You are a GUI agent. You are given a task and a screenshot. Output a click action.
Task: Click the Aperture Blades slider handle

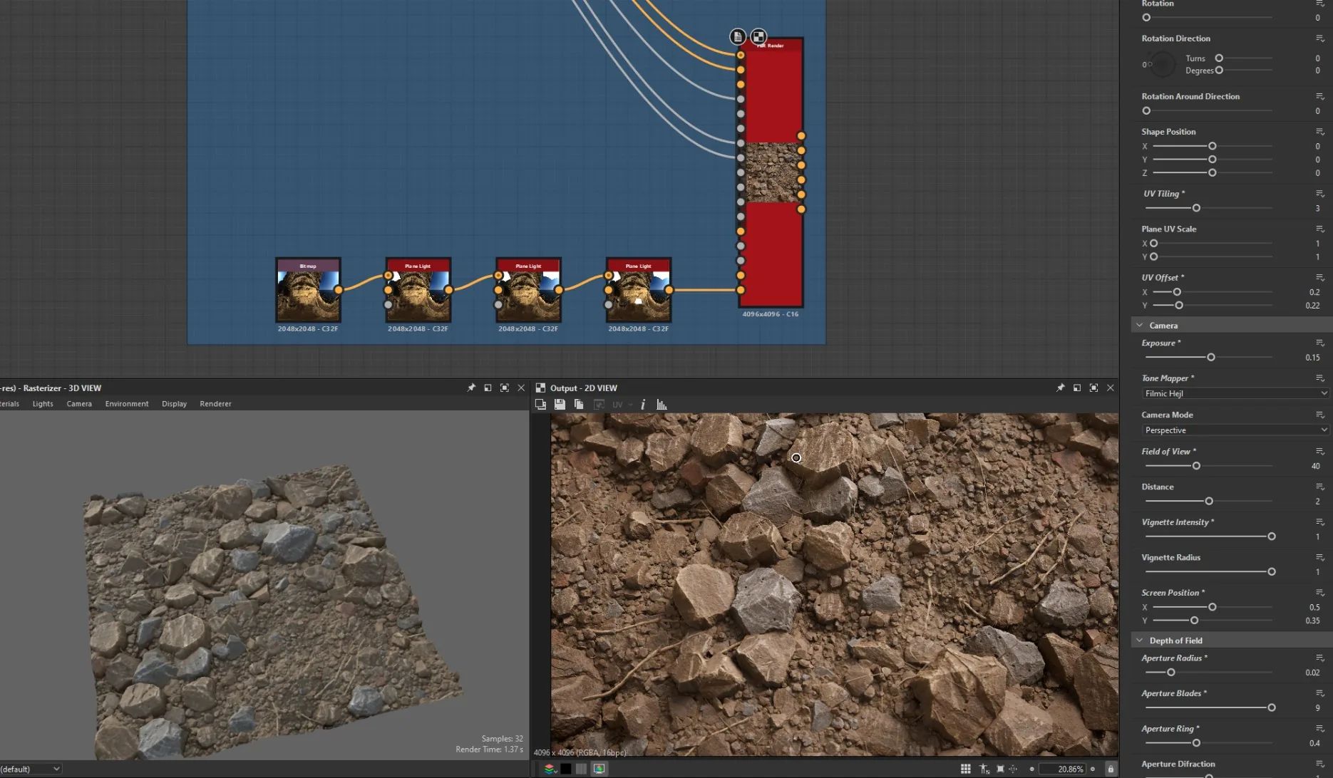[1271, 707]
